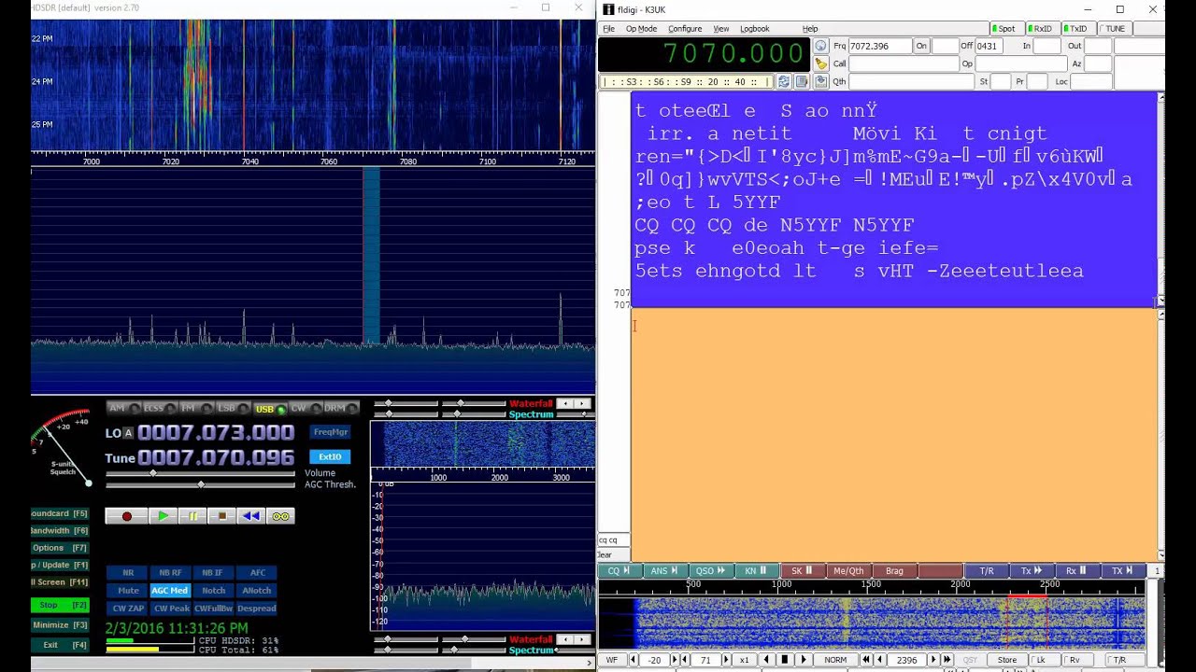Image resolution: width=1196 pixels, height=672 pixels.
Task: Toggle CW ZAP
Action: (128, 609)
